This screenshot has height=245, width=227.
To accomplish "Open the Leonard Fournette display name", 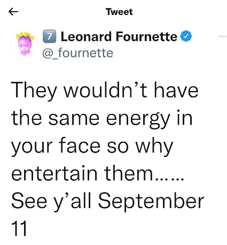I will pyautogui.click(x=119, y=36).
